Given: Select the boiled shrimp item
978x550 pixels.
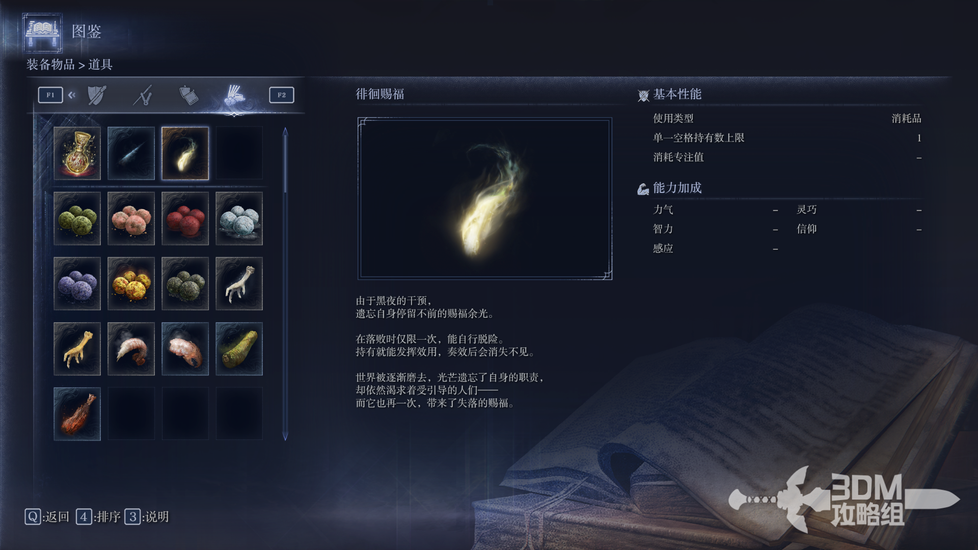Looking at the screenshot, I should click(x=131, y=349).
